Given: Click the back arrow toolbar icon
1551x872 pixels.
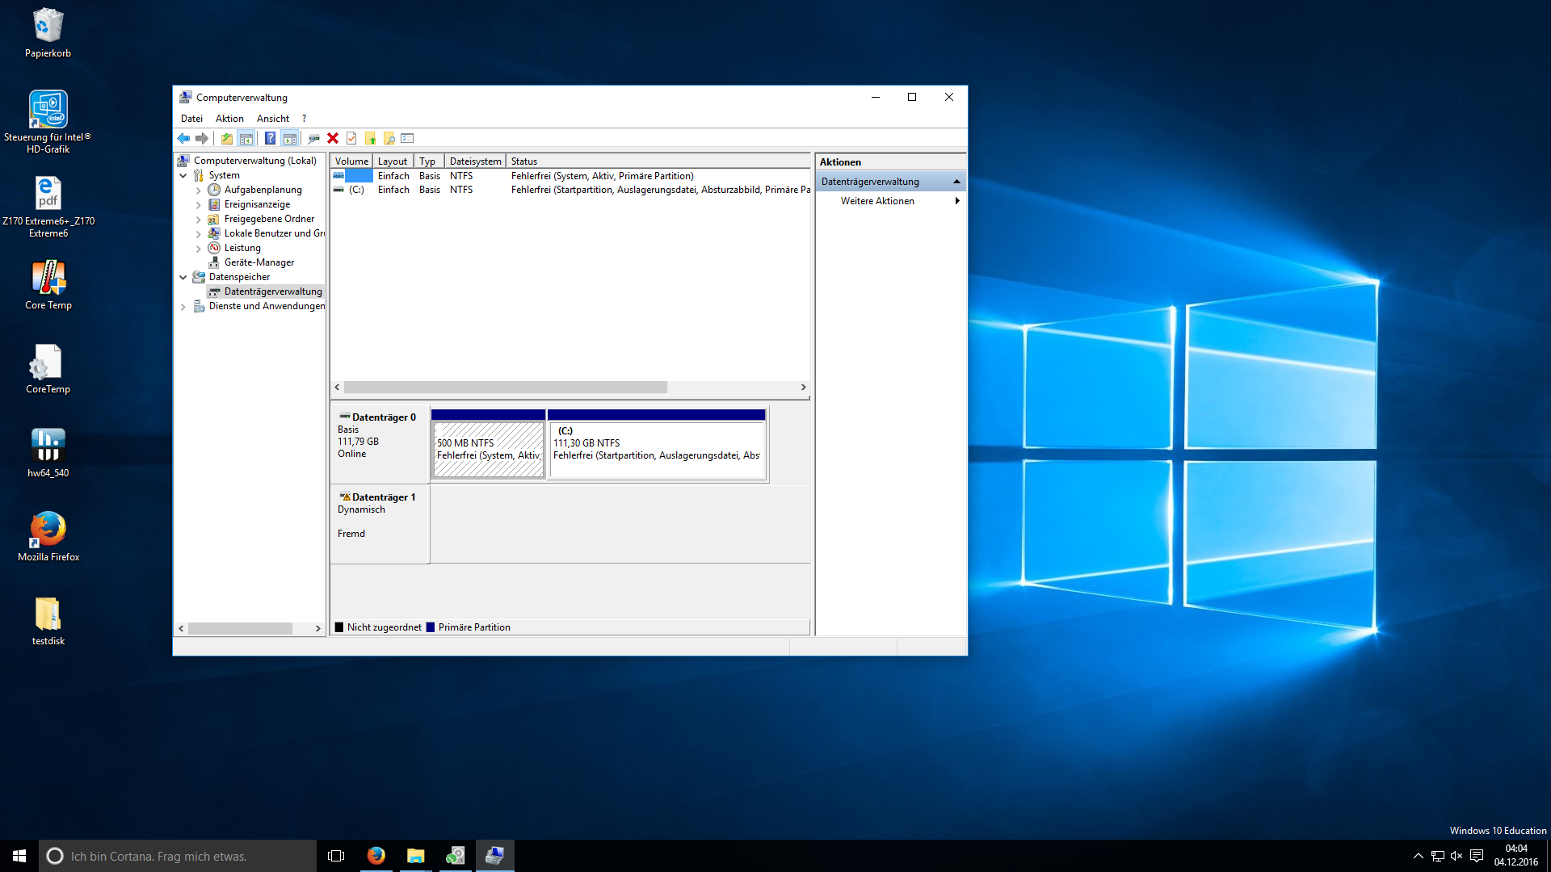Looking at the screenshot, I should [183, 139].
